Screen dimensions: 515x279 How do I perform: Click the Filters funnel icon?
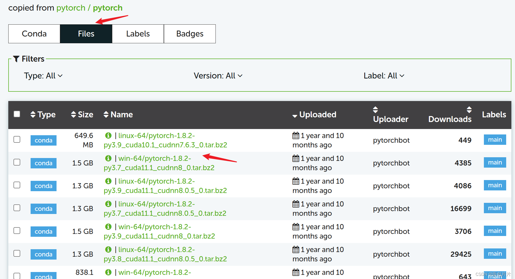point(16,59)
